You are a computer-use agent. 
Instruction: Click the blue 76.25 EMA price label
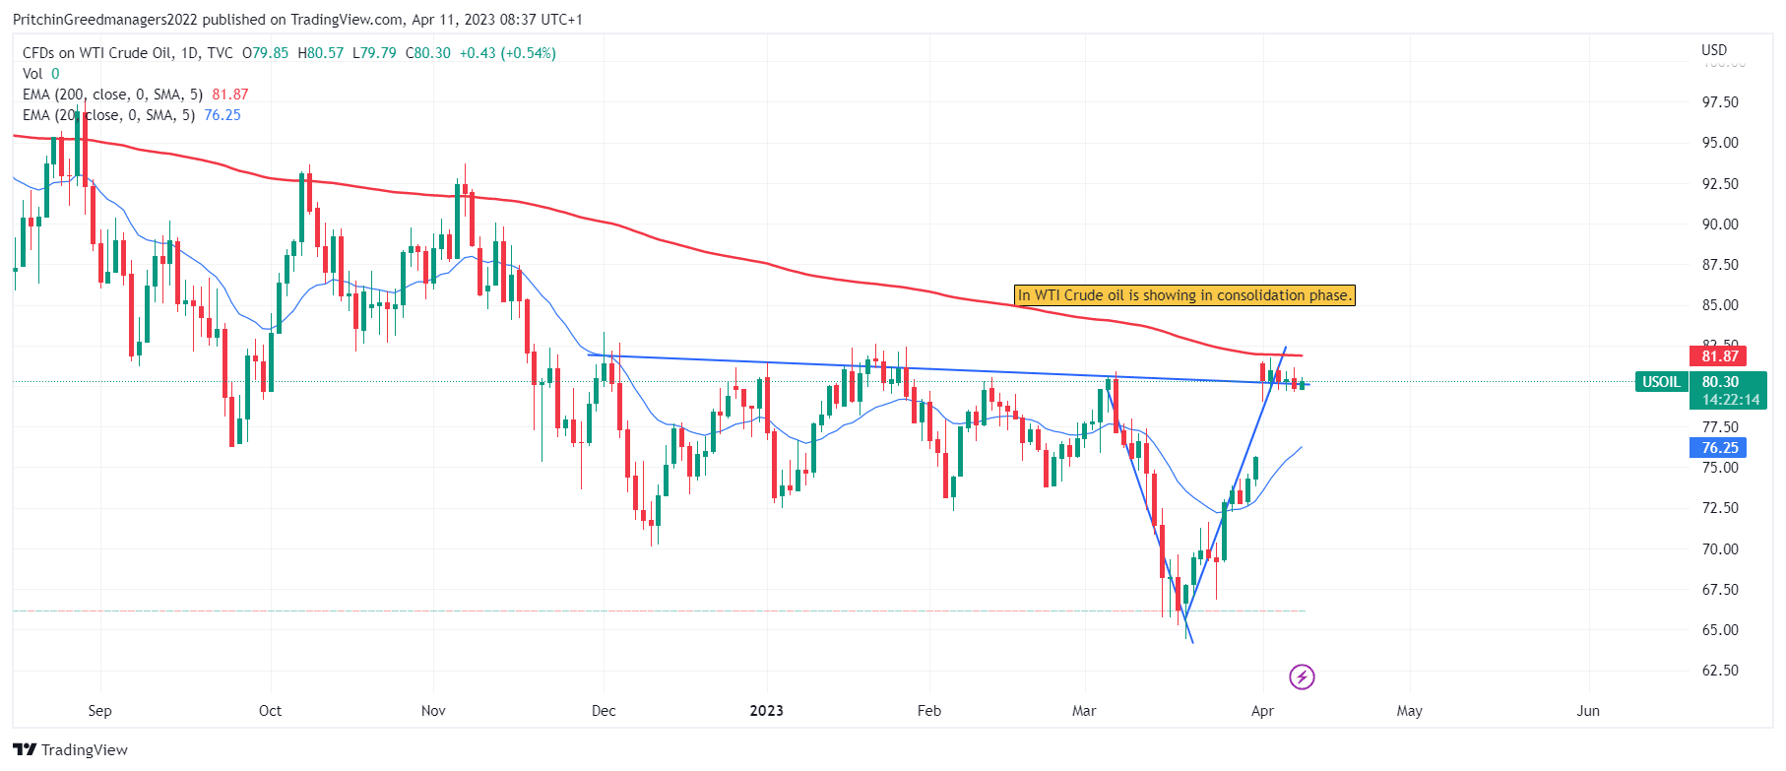1719,448
